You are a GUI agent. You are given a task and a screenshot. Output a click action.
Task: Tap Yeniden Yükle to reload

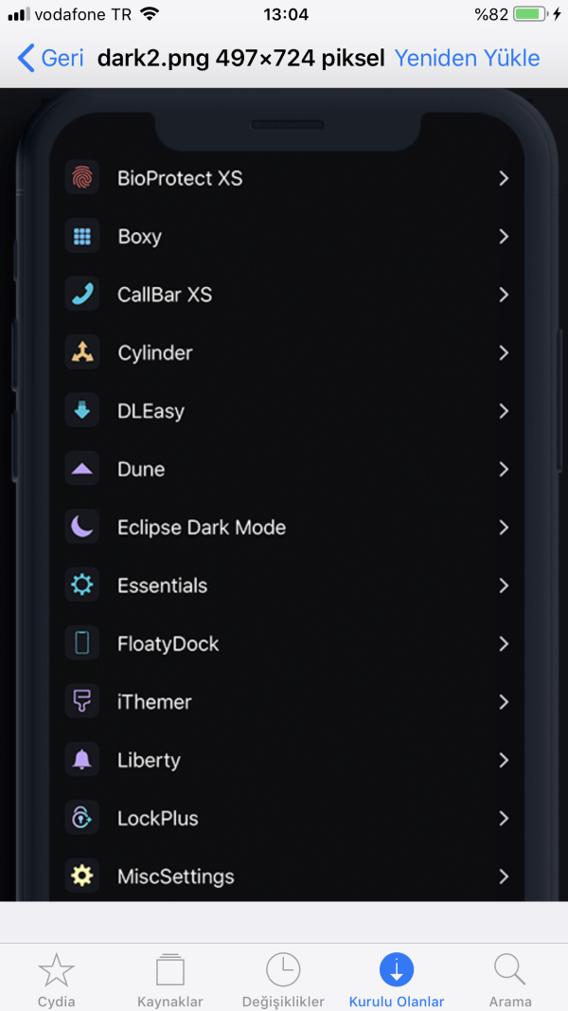(467, 58)
